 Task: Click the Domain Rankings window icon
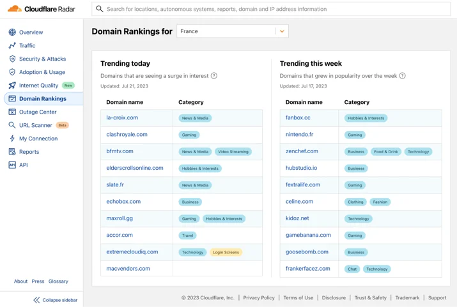[x=12, y=99]
